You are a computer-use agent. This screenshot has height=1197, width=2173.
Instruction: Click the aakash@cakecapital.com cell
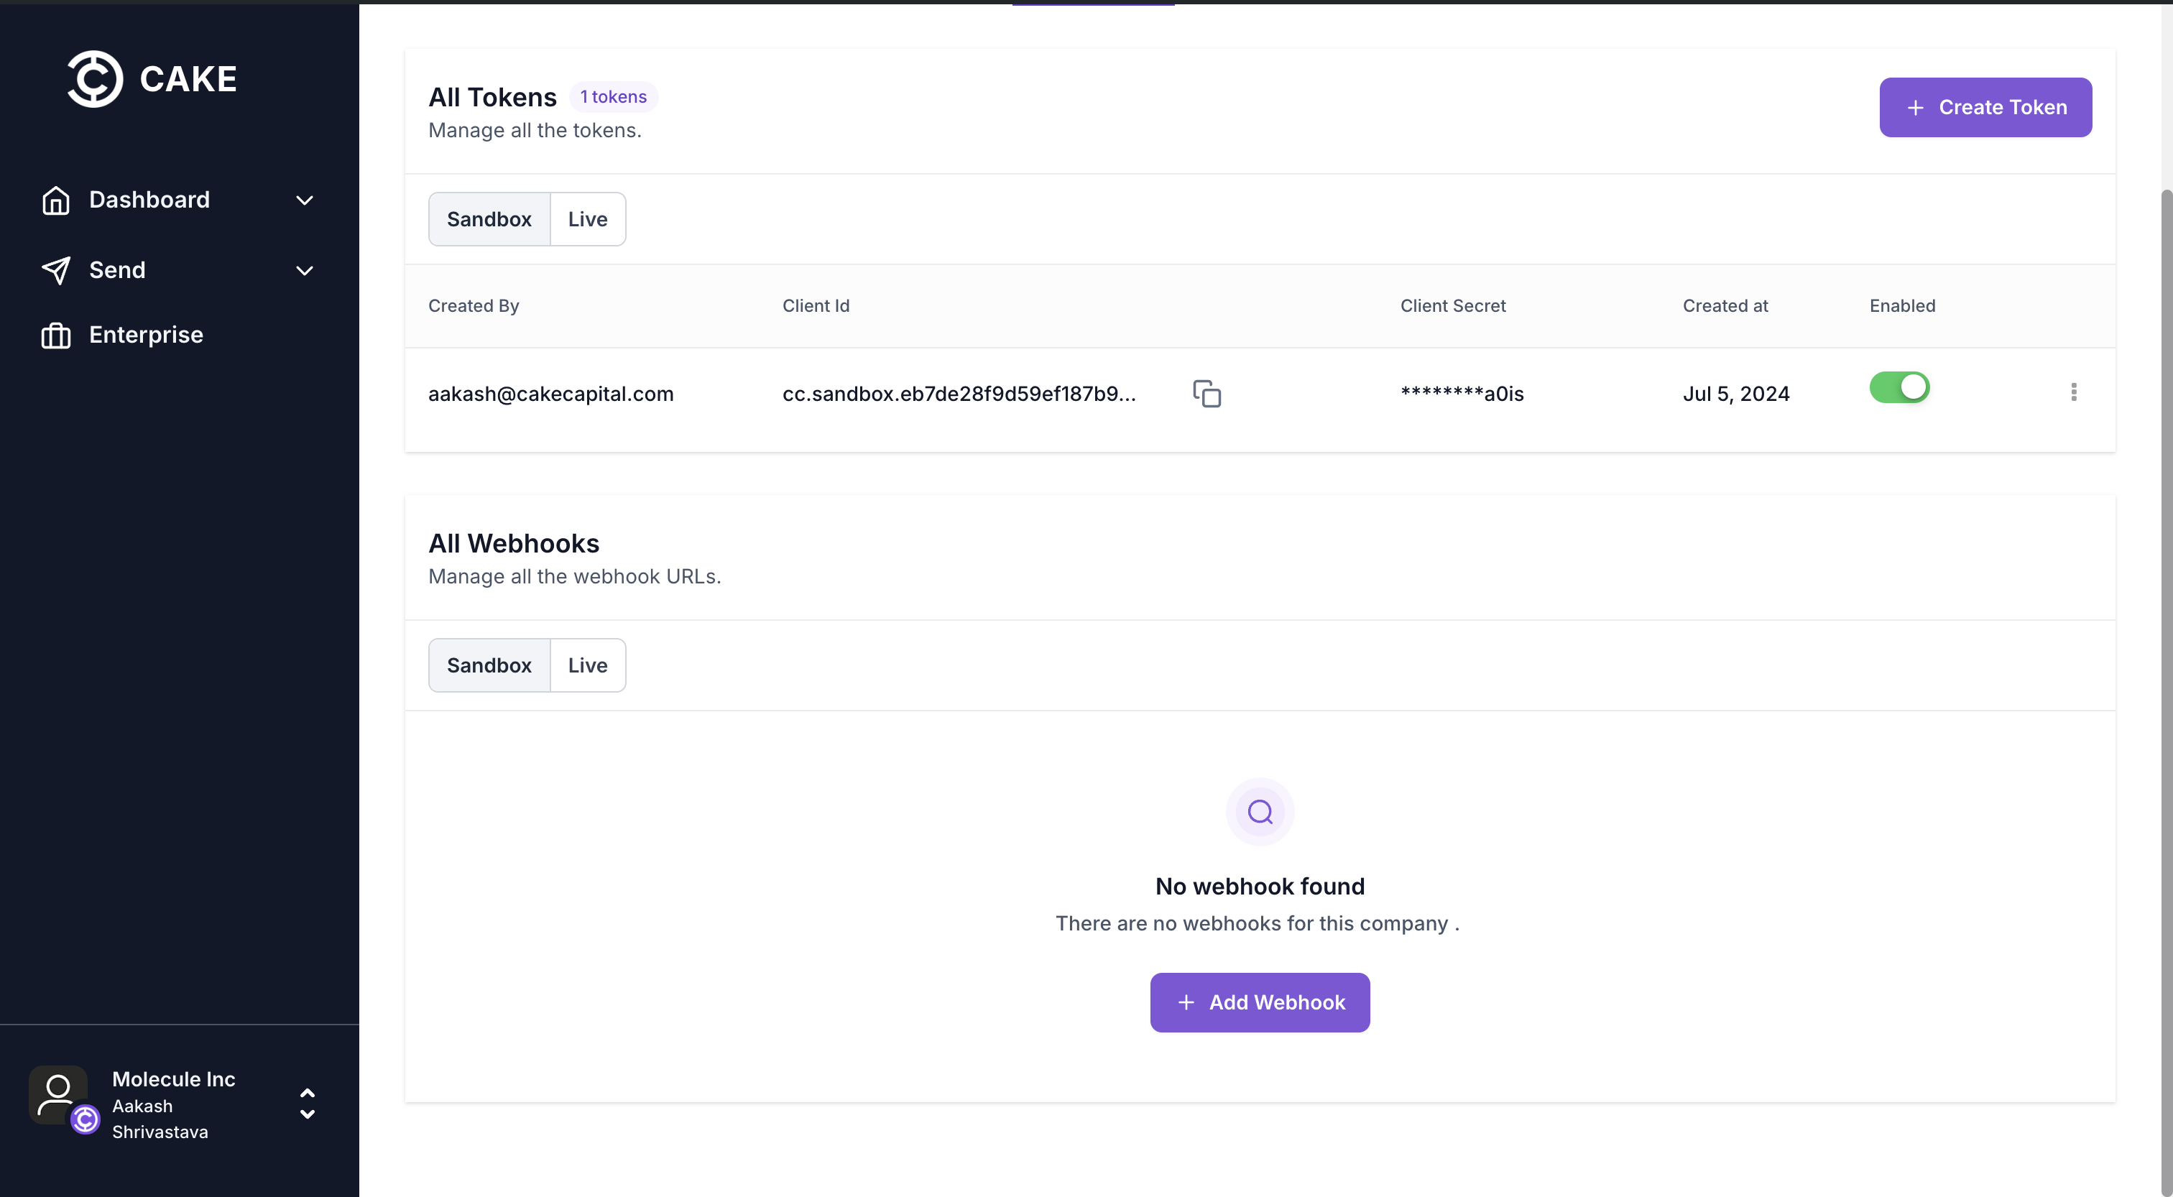(x=551, y=394)
